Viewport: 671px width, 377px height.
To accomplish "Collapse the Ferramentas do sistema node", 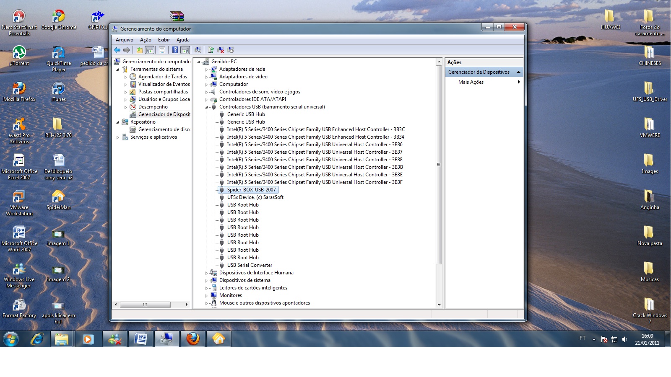I will coord(117,70).
